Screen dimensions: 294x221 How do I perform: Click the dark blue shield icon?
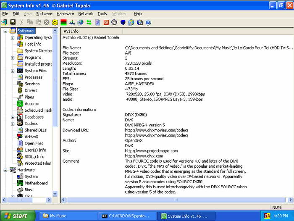pyautogui.click(x=123, y=23)
